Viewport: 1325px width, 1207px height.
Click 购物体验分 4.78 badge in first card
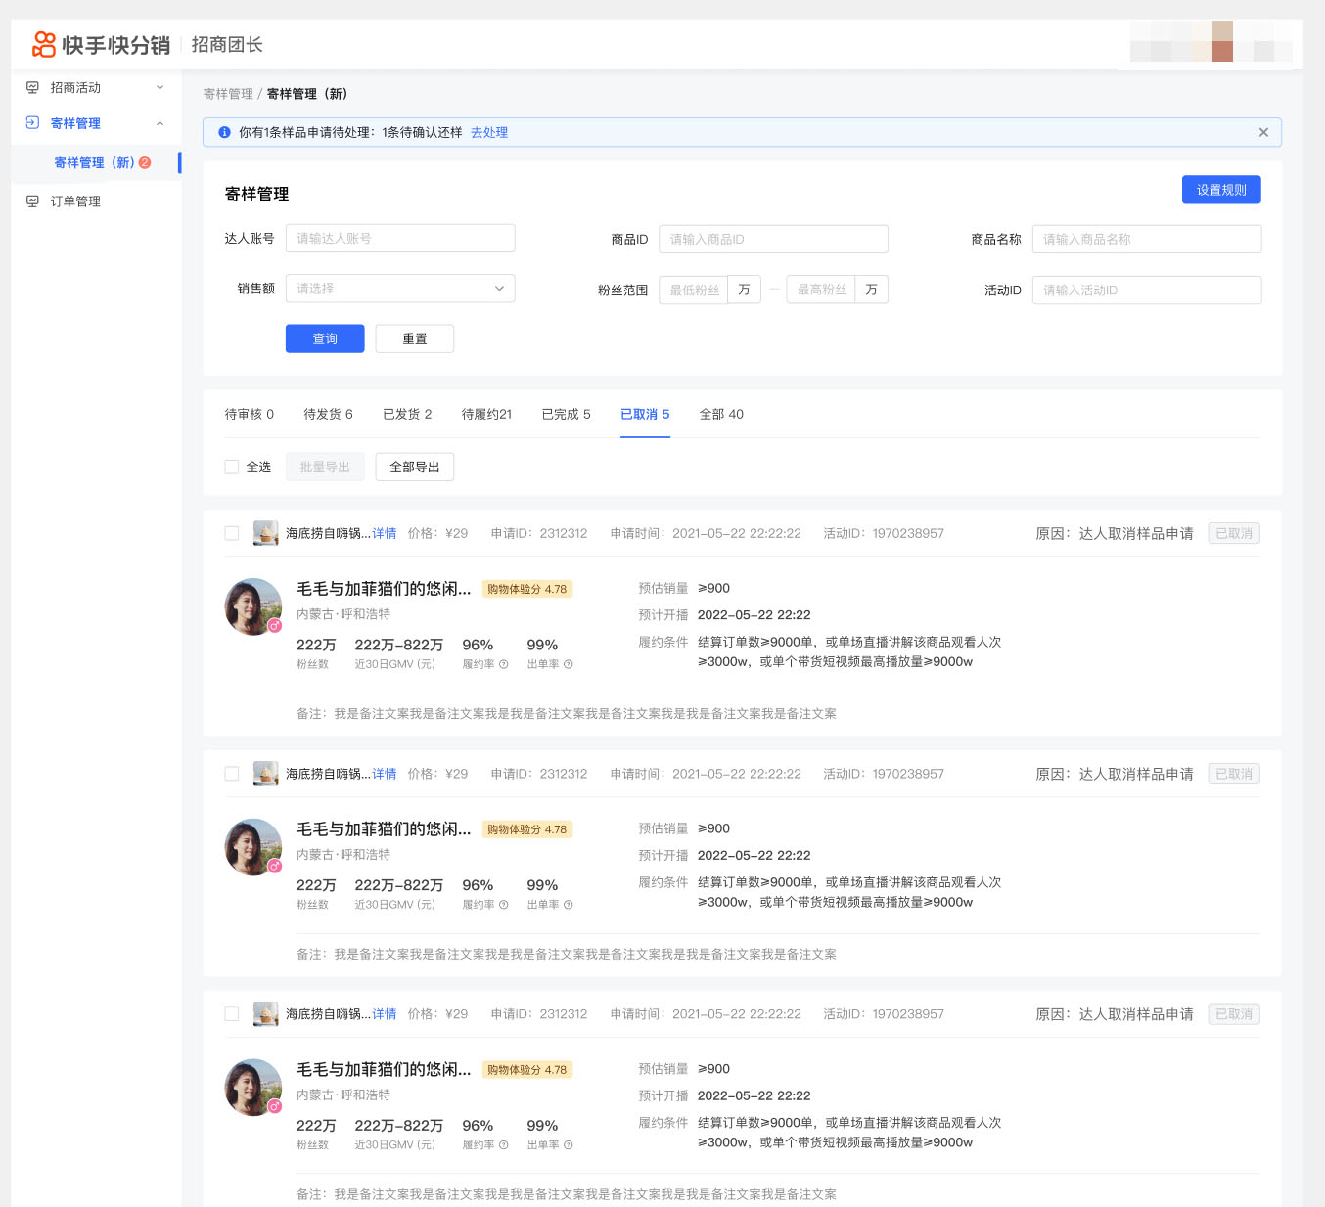coord(526,589)
